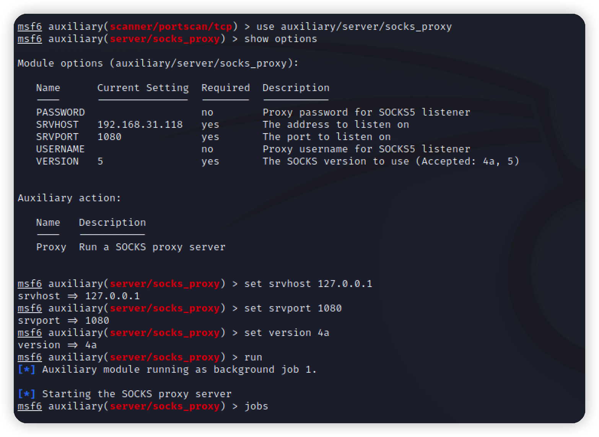Click 'Proxy username for SOCKS5 listener' description
The height and width of the screenshot is (437, 599).
point(366,149)
